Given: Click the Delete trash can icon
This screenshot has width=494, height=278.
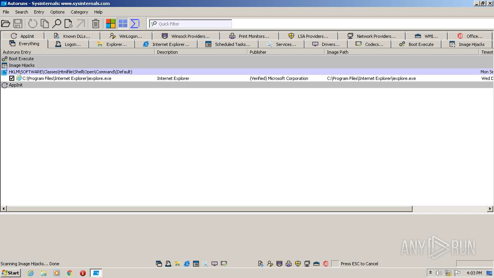Looking at the screenshot, I should (96, 24).
